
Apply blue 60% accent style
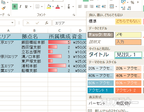coord(100,83)
